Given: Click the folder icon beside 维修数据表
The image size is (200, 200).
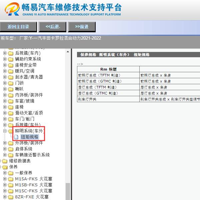Looking at the screenshot, I should tap(5, 161).
